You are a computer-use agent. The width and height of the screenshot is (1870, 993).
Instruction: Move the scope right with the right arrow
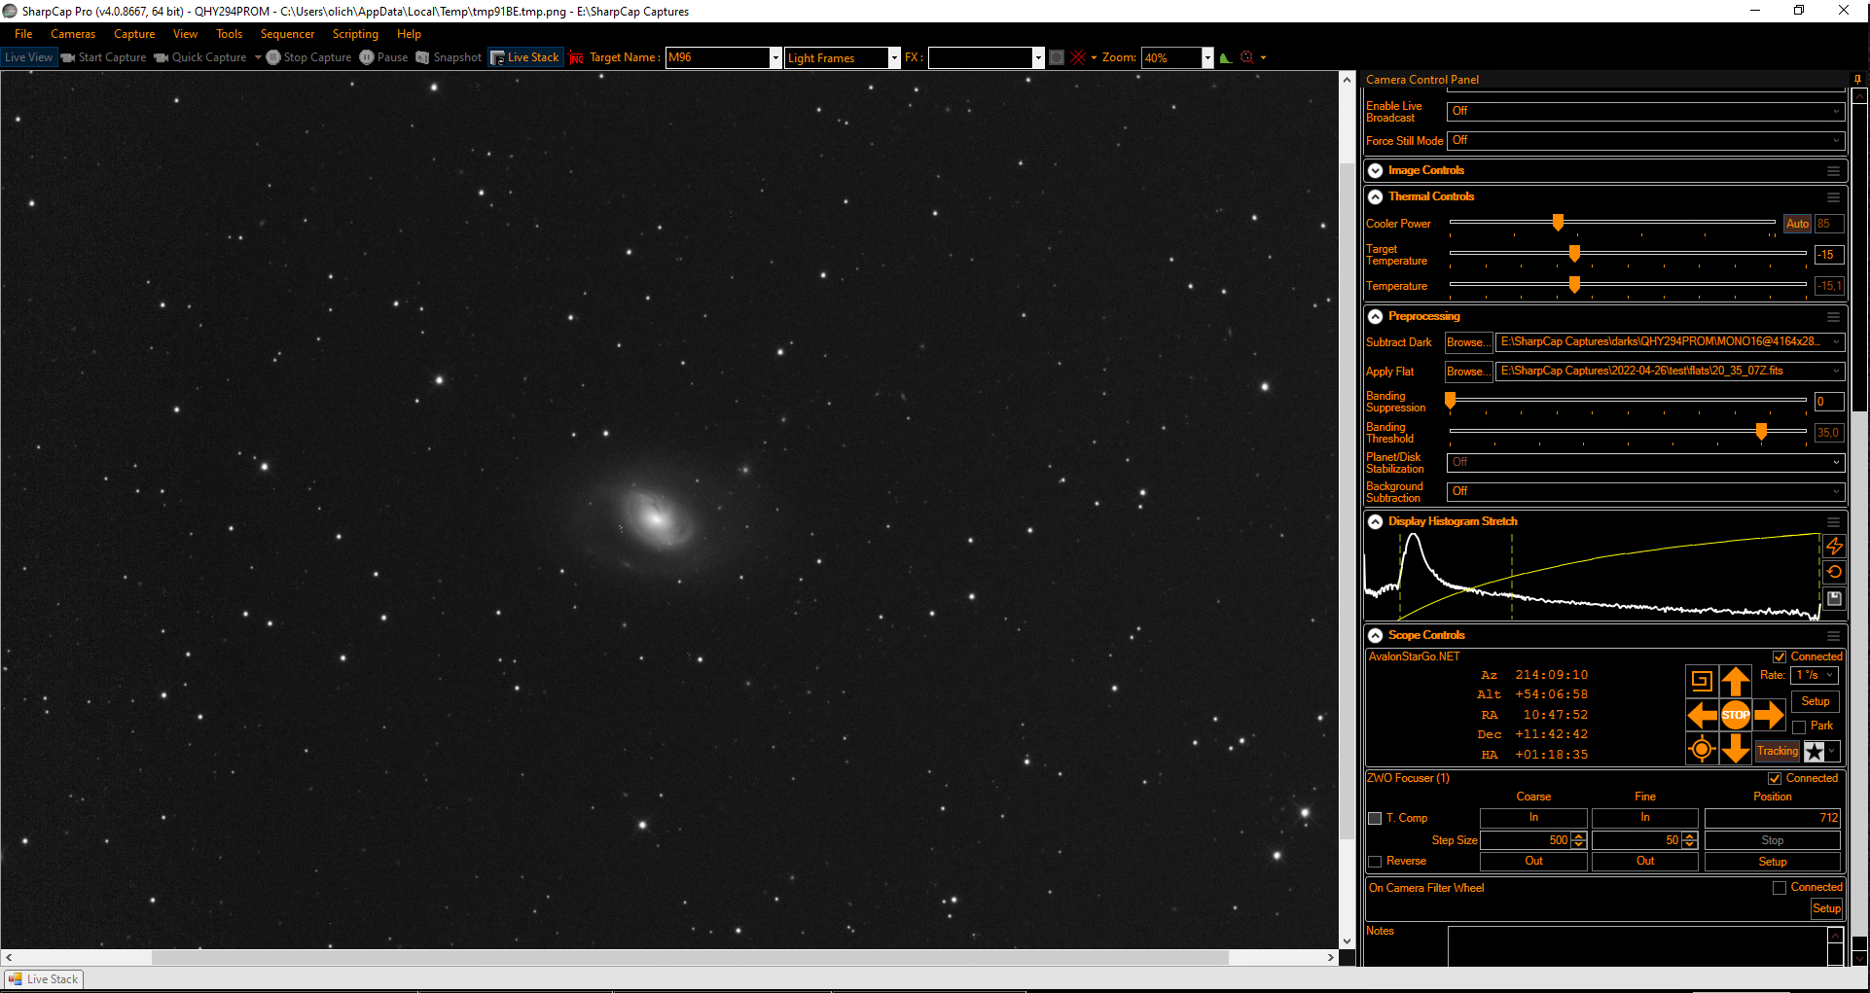[1770, 715]
